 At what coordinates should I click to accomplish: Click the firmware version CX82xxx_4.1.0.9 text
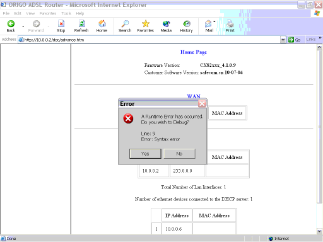(218, 65)
